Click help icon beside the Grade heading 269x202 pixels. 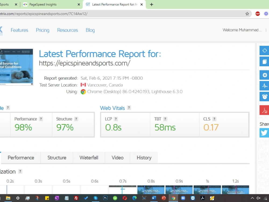[8, 108]
